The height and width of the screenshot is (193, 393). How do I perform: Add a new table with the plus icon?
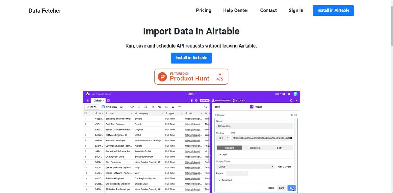click(x=108, y=100)
